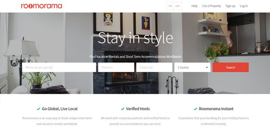Click the Roomorama Instant heading
This screenshot has height=135, width=270.
(x=216, y=109)
